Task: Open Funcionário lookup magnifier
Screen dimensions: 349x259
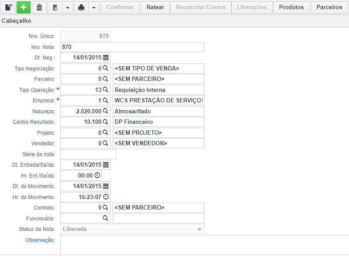Action: (106, 218)
